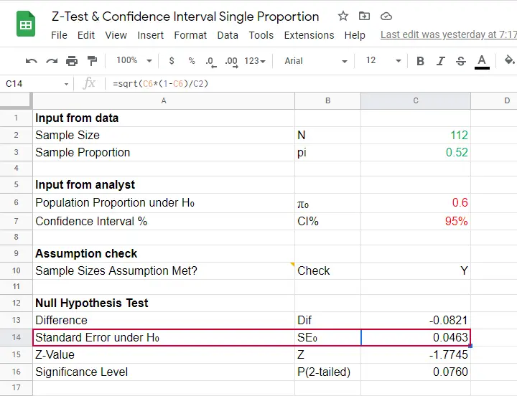The width and height of the screenshot is (517, 396).
Task: Select the 'Assumption check' heading cell
Action: tap(164, 254)
